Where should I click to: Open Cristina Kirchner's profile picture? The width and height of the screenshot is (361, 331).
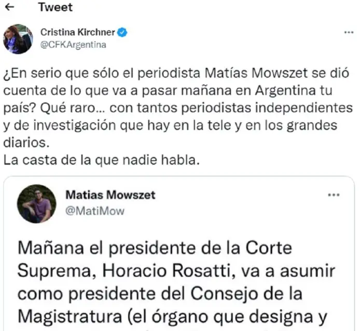click(x=18, y=39)
